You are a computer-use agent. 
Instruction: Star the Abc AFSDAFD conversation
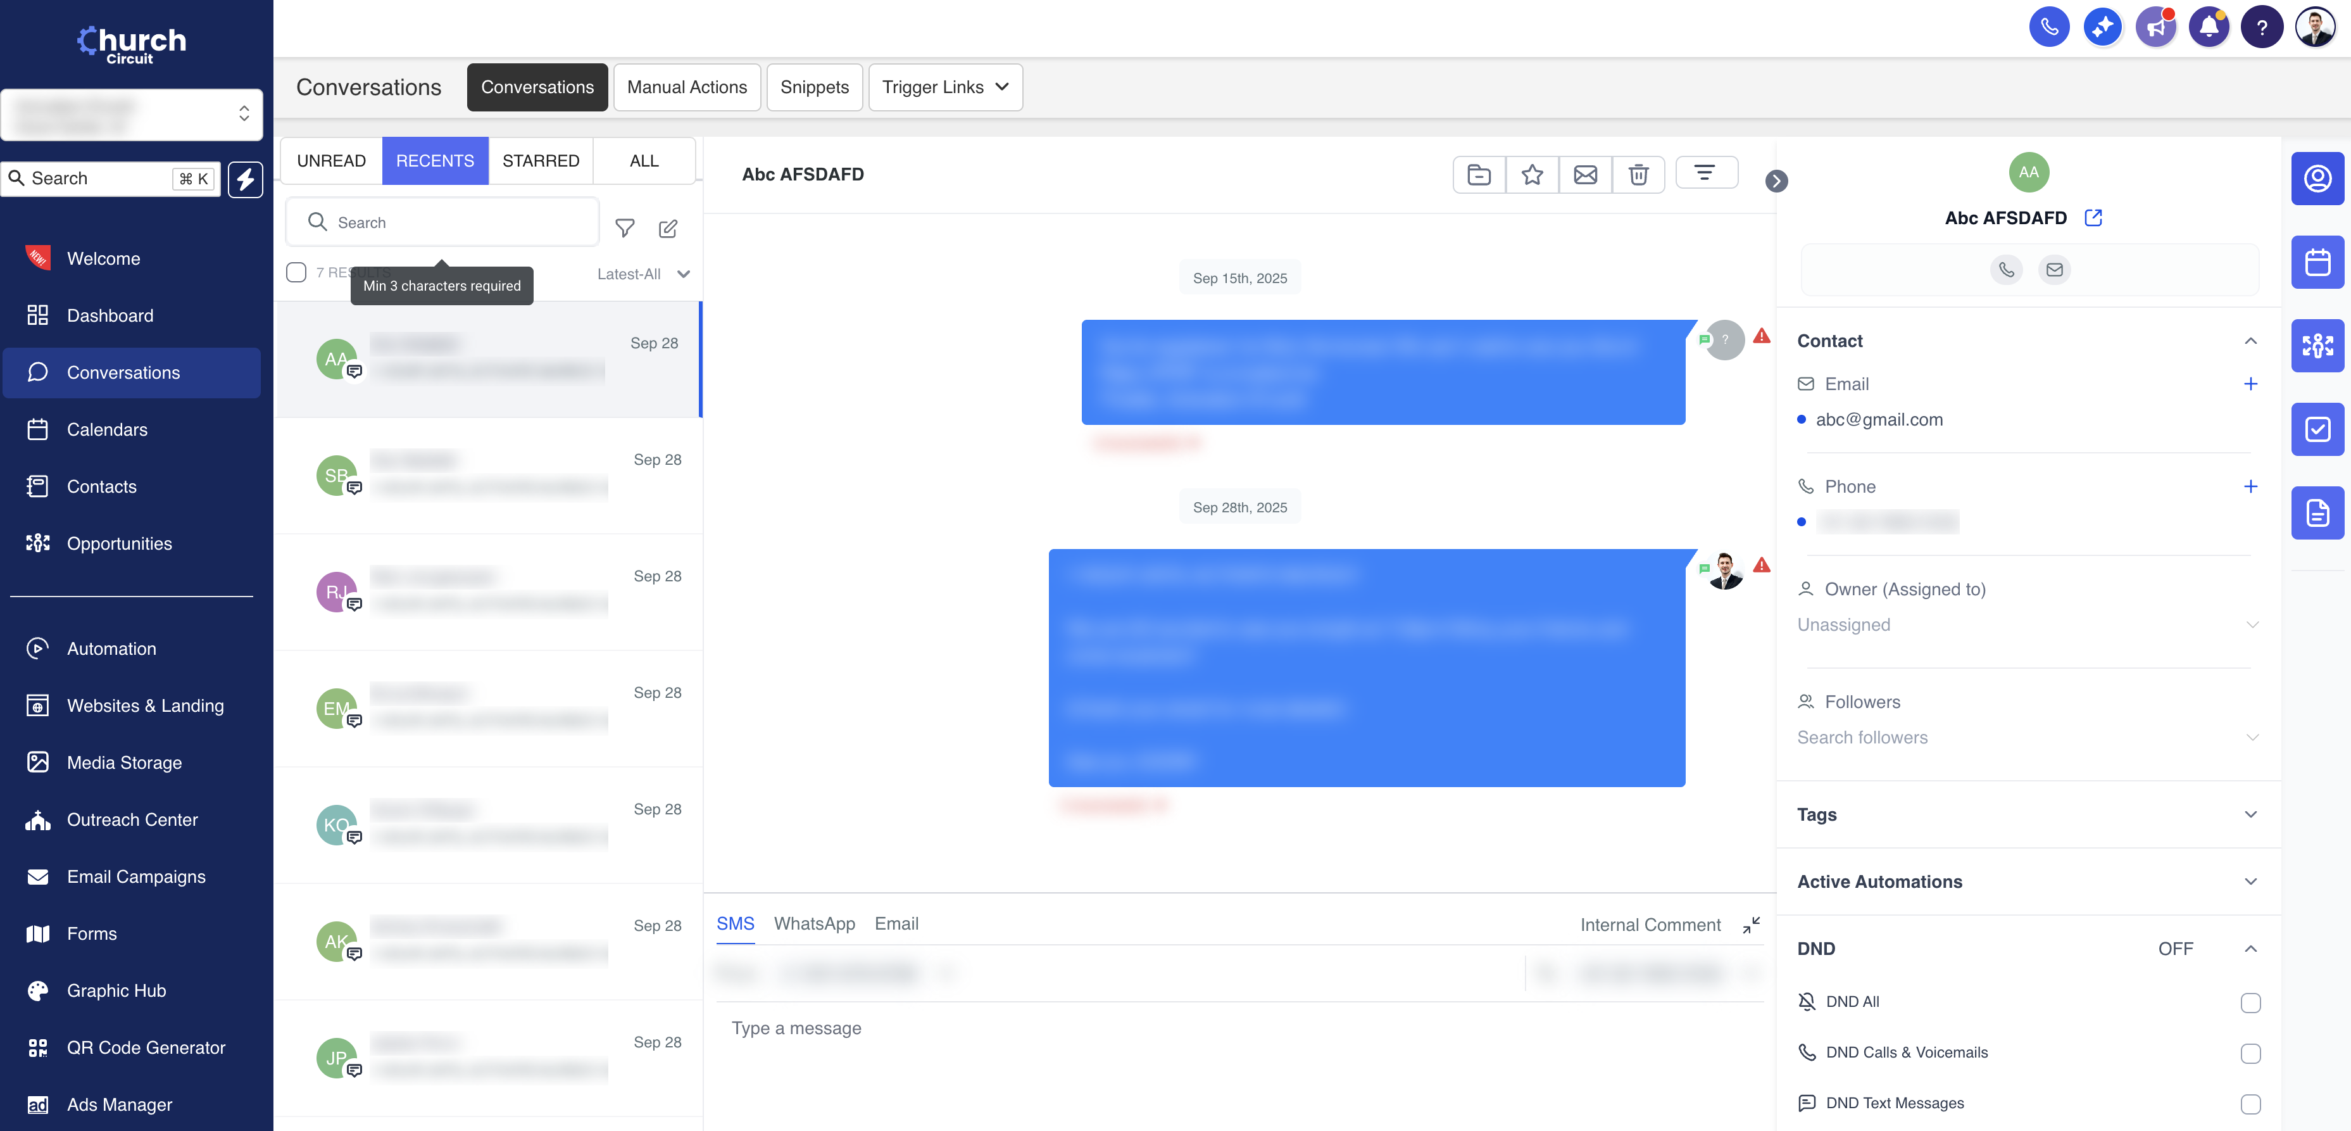[1533, 174]
